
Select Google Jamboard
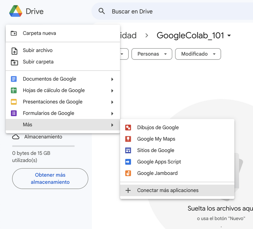tap(177, 173)
